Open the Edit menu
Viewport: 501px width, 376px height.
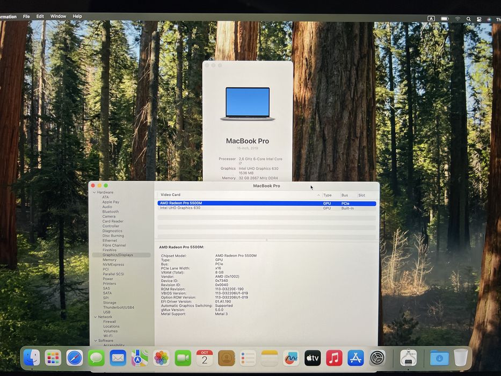[40, 16]
